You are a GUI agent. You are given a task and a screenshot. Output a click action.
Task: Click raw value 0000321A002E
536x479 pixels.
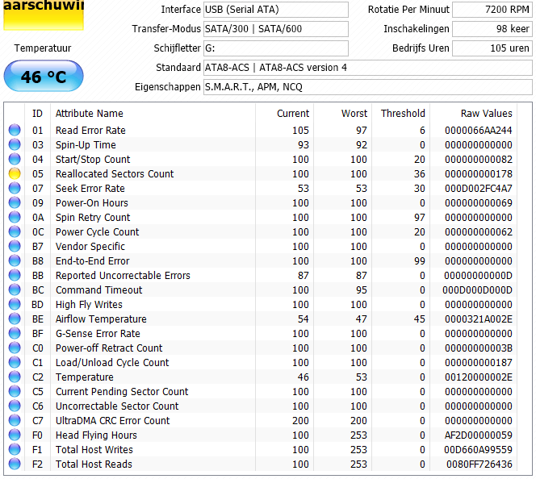click(478, 319)
